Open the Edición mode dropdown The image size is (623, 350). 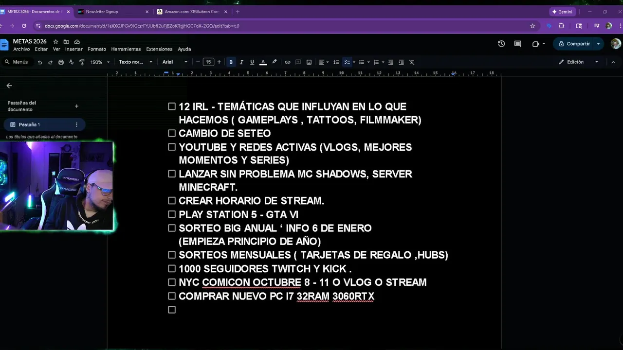click(578, 62)
